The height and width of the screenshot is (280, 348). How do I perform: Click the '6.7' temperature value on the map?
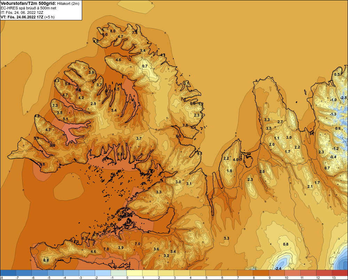point(85,238)
